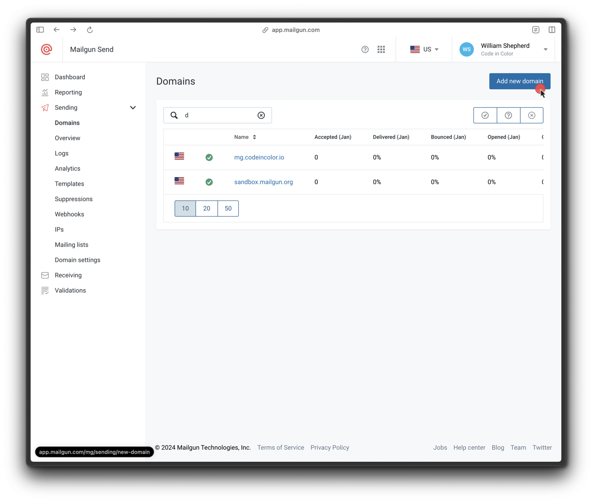The height and width of the screenshot is (504, 596).
Task: Click the browser reader settings icon
Action: 536,30
